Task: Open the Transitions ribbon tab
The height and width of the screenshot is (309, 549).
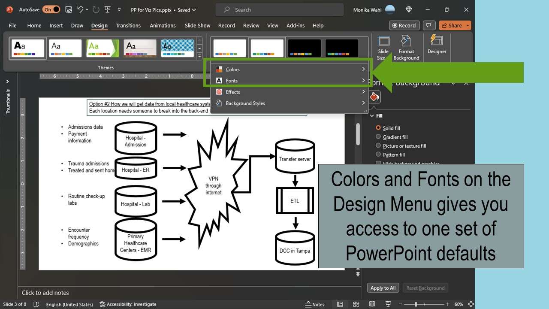Action: [128, 25]
